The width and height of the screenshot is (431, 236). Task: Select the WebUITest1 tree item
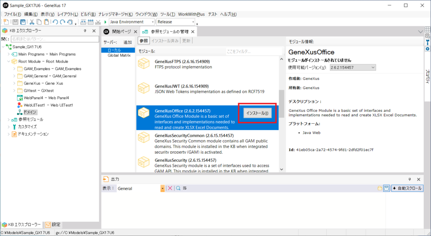point(45,105)
